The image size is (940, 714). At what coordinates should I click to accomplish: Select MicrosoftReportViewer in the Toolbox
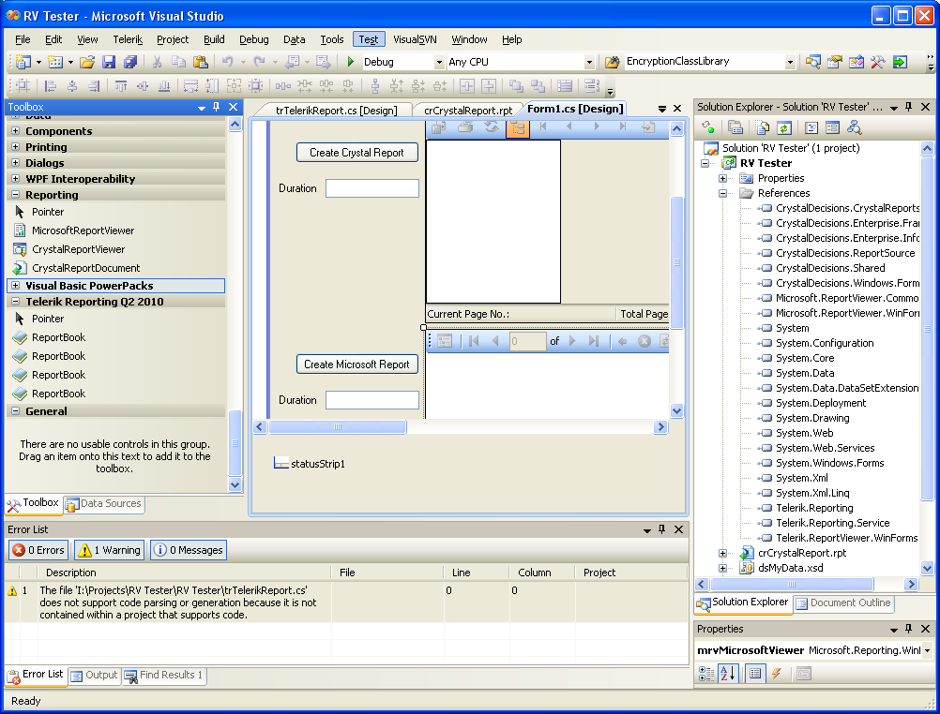pyautogui.click(x=83, y=231)
